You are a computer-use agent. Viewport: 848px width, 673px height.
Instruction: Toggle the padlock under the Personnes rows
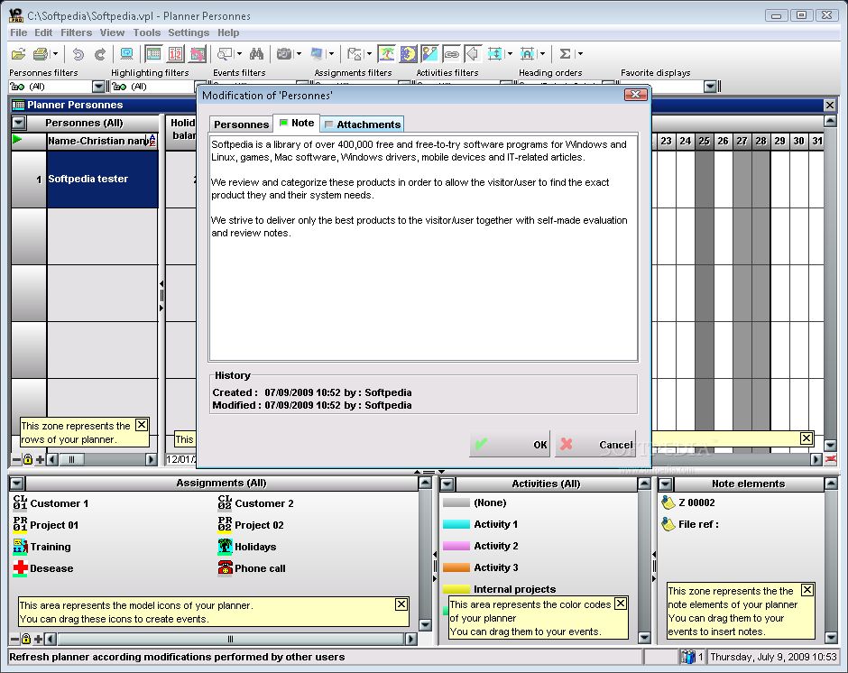click(x=28, y=459)
